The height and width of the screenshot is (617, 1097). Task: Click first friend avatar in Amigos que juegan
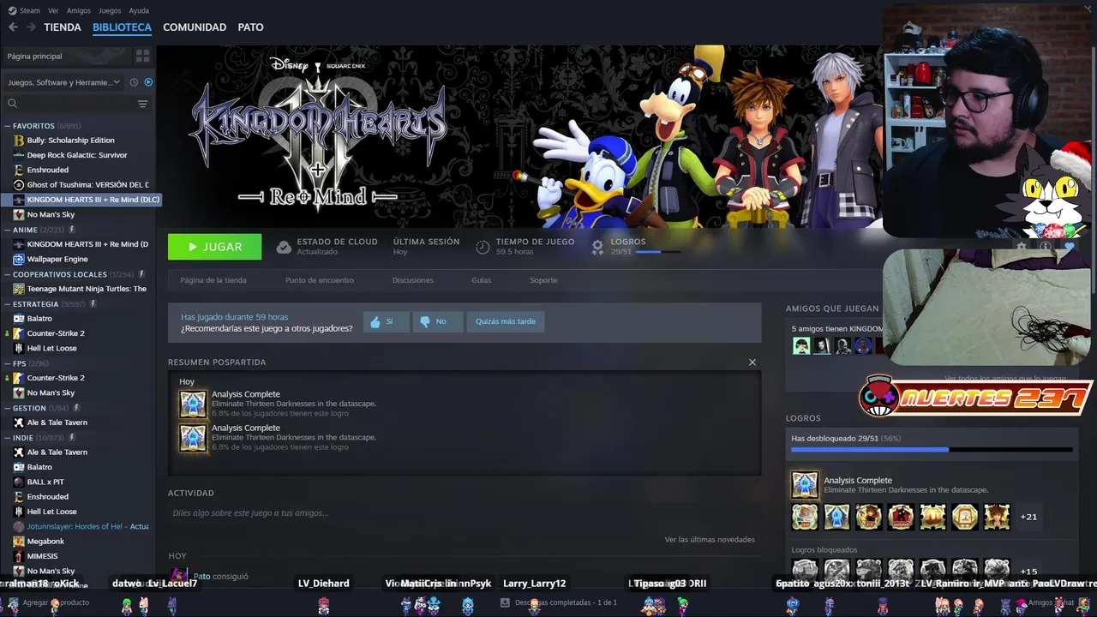click(801, 345)
